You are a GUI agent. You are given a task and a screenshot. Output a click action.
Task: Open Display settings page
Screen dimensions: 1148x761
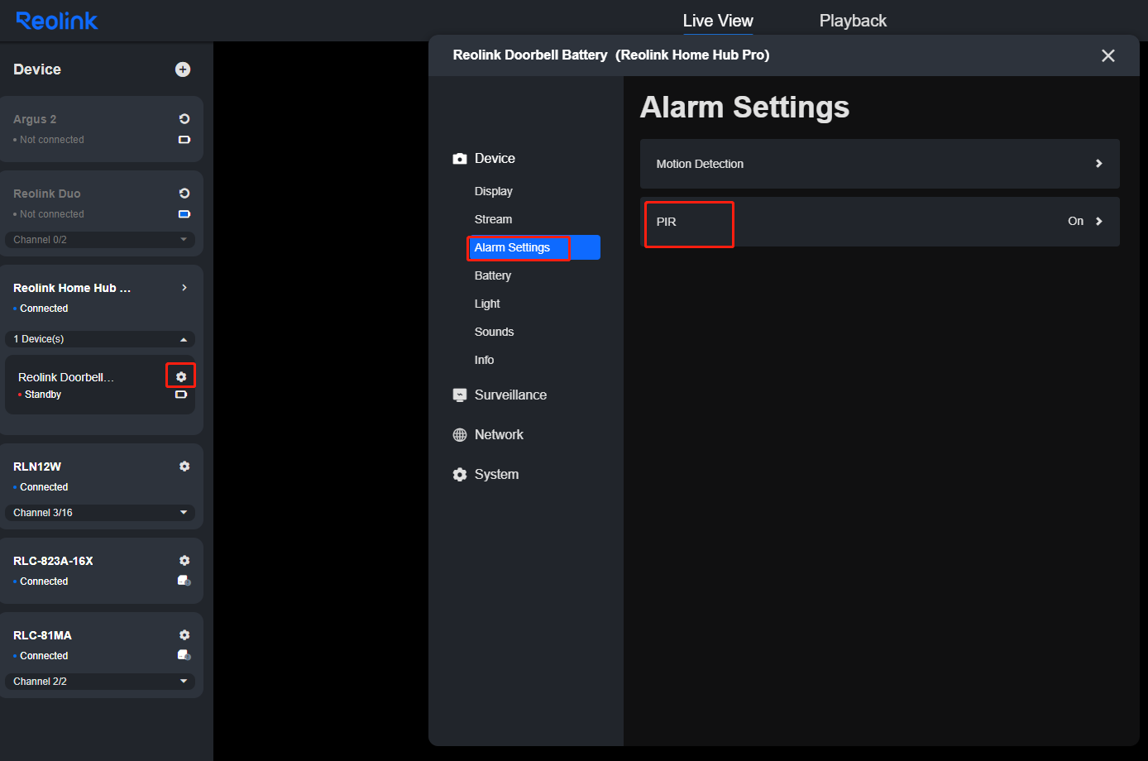(x=494, y=191)
